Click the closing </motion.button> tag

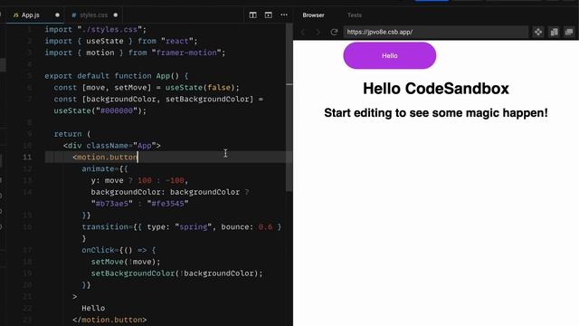(x=109, y=320)
